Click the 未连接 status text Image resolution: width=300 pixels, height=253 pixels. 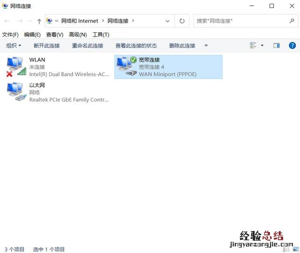pos(37,67)
